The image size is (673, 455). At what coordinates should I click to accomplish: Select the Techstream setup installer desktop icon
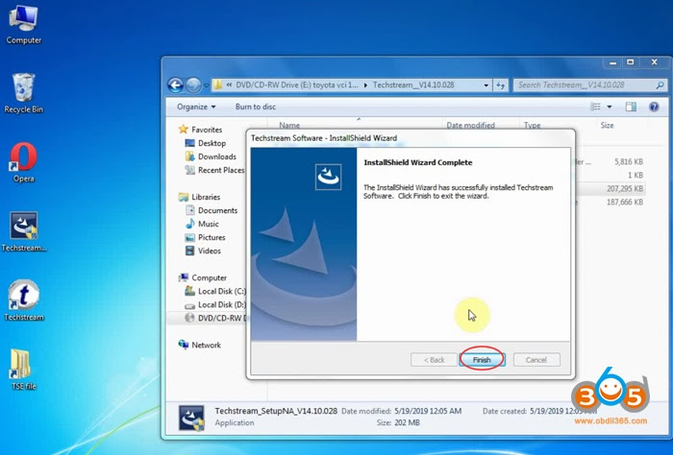click(24, 231)
